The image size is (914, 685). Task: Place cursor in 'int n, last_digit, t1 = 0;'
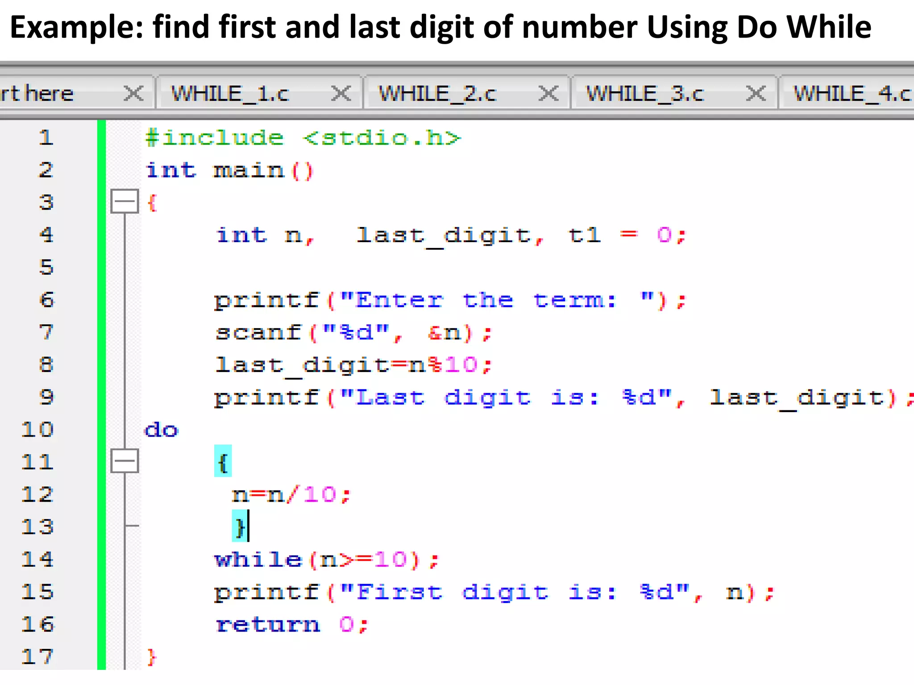click(451, 236)
